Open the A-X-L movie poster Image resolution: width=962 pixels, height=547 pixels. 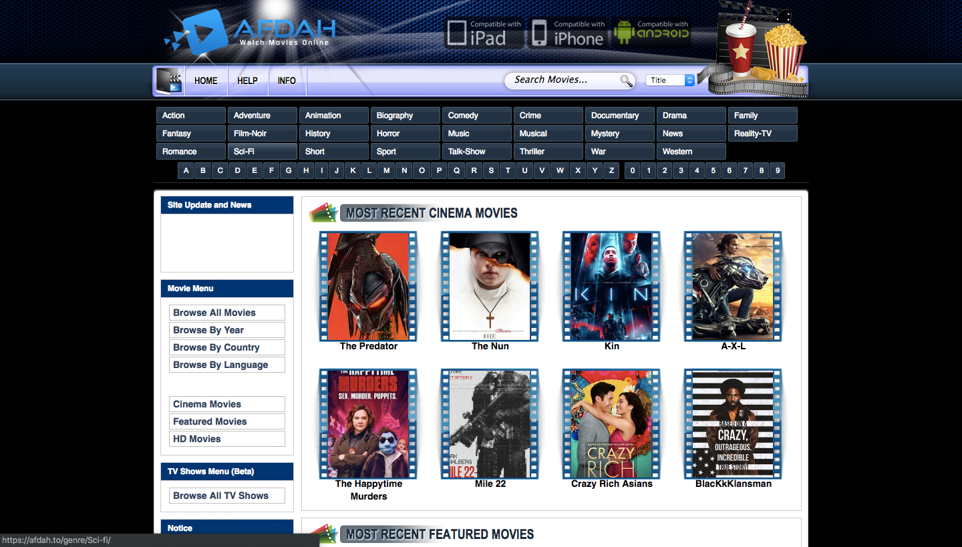coord(733,287)
